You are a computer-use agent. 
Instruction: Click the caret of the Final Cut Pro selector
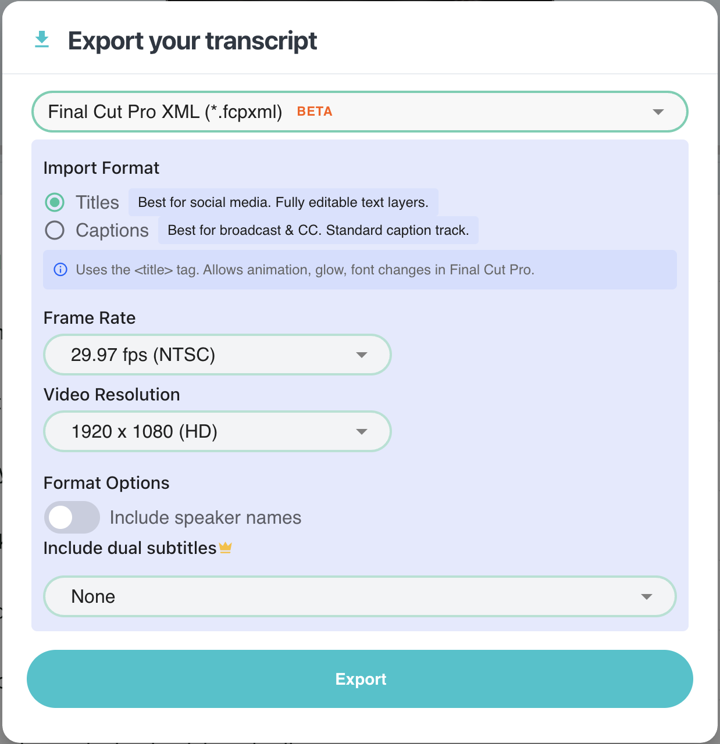658,112
